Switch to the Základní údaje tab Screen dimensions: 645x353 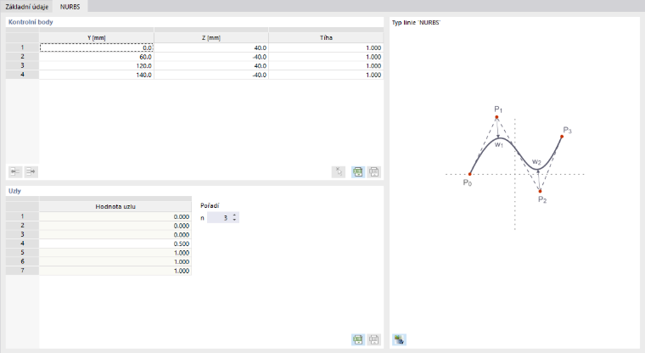point(27,7)
